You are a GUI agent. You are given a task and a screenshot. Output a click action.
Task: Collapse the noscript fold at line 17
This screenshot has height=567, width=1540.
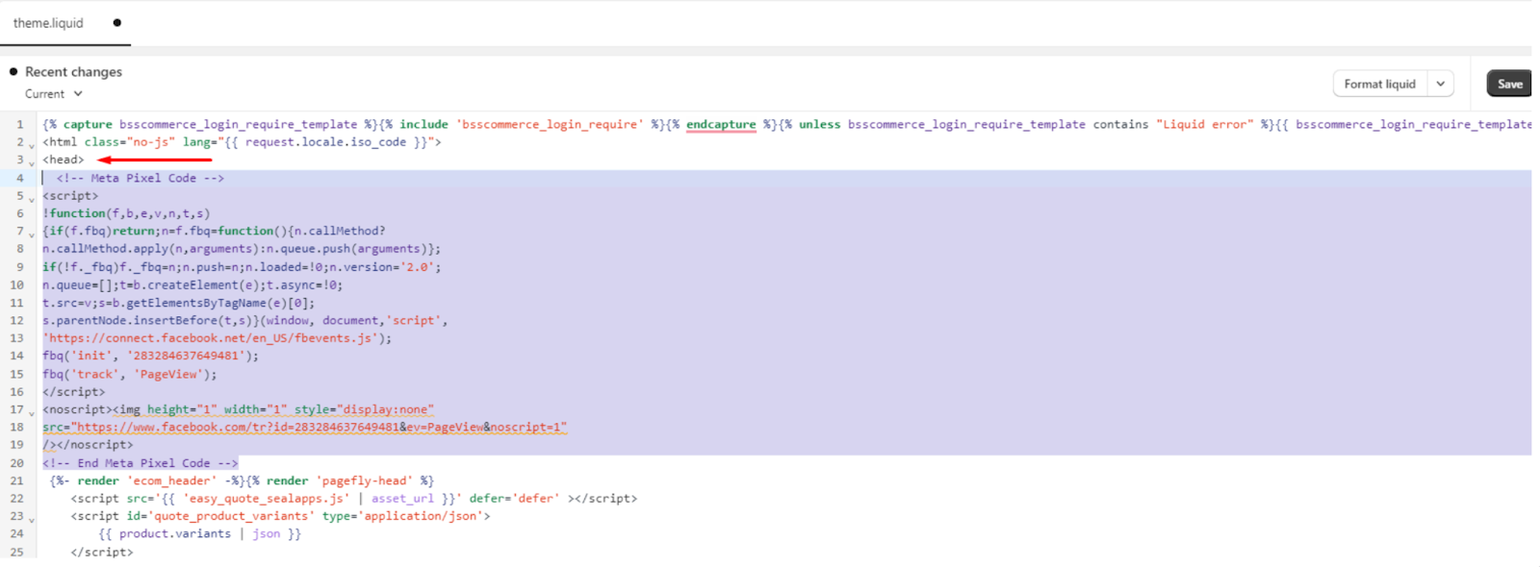point(32,413)
